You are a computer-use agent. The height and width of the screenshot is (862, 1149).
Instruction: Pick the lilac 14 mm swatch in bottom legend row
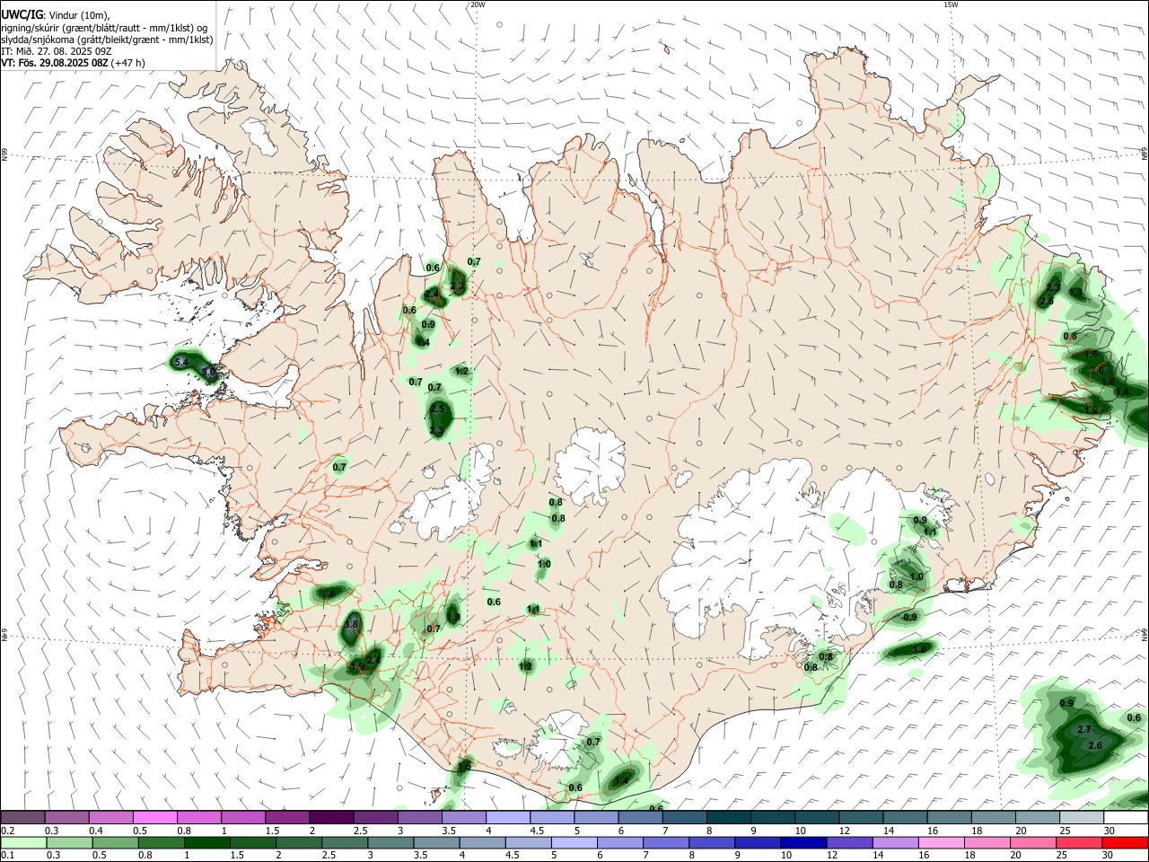pos(894,843)
